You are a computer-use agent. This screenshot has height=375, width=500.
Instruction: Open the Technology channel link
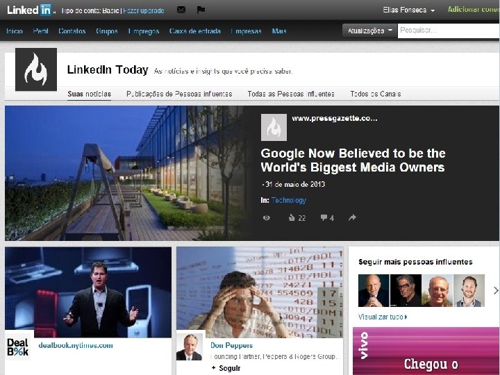click(289, 200)
